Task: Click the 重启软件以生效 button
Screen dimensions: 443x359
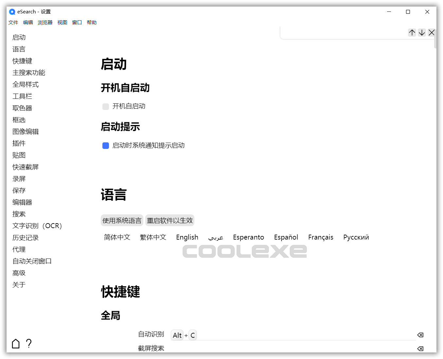Action: point(169,220)
